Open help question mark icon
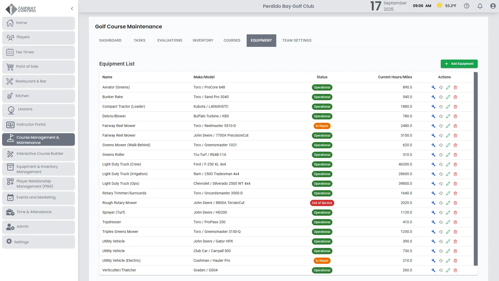499x281 pixels. [467, 6]
